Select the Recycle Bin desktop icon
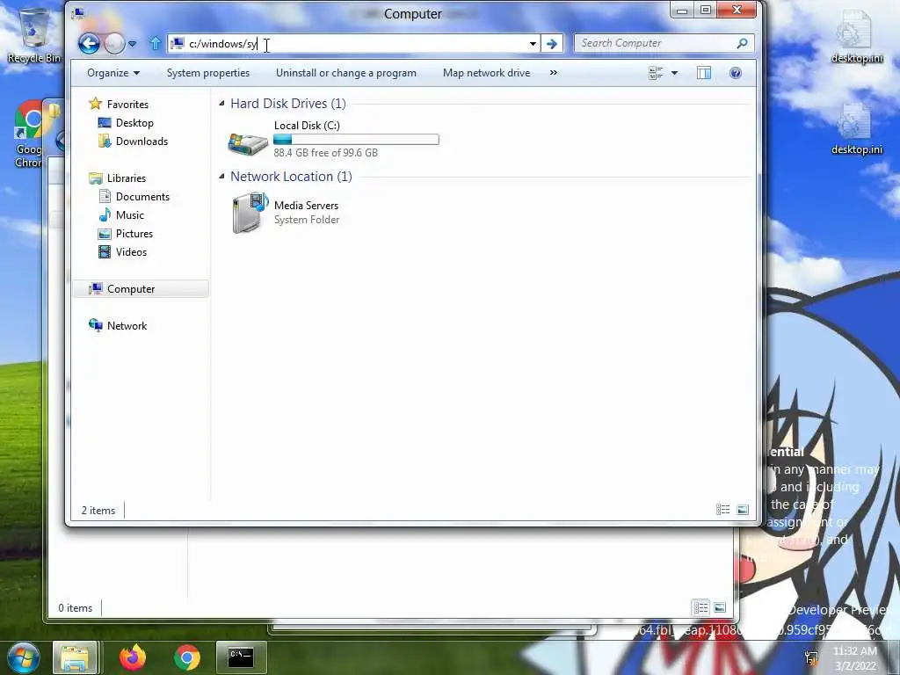 coord(34,35)
